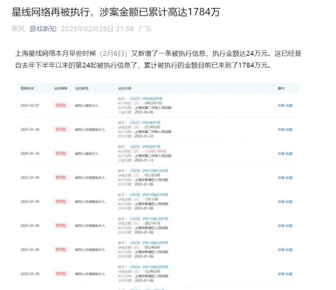Select the update date 2025-01-14

pyautogui.click(x=30, y=153)
